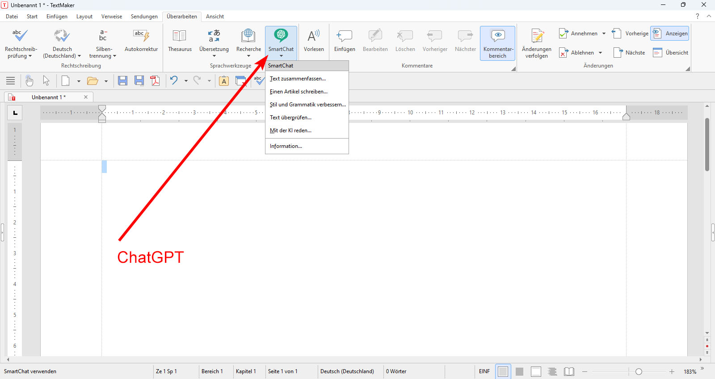Open the Einfügen ribbon tab
This screenshot has height=379, width=715.
(x=57, y=17)
